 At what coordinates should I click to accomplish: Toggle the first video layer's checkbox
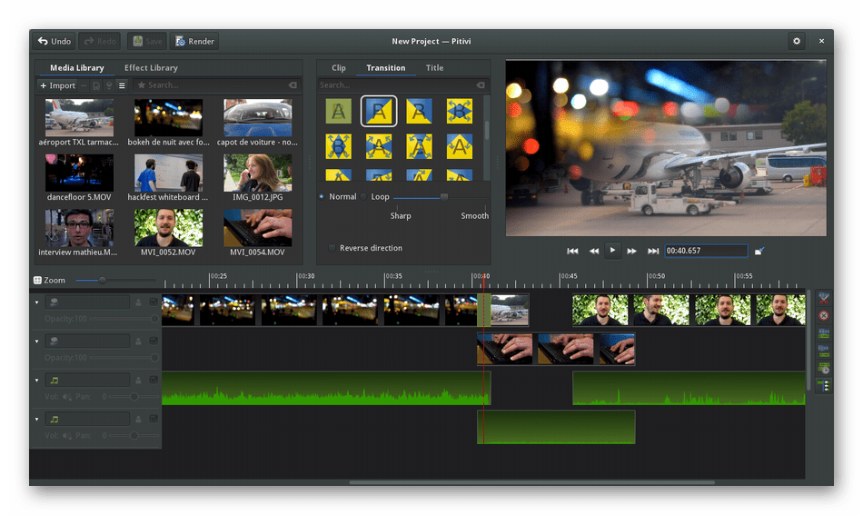tap(154, 302)
